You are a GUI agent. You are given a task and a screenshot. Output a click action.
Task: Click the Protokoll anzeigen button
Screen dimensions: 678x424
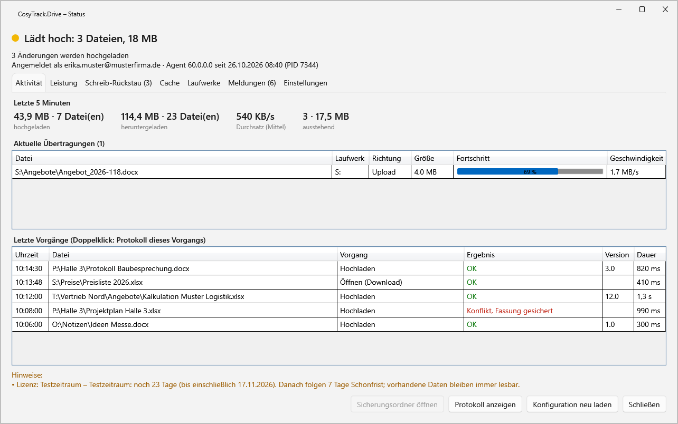tap(485, 404)
